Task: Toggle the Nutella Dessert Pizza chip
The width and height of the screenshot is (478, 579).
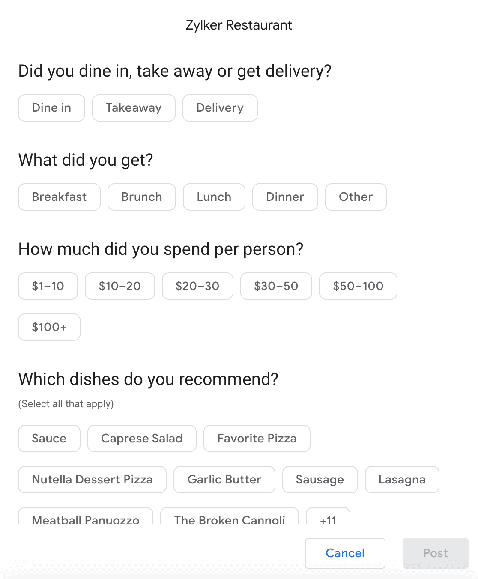Action: [x=92, y=480]
